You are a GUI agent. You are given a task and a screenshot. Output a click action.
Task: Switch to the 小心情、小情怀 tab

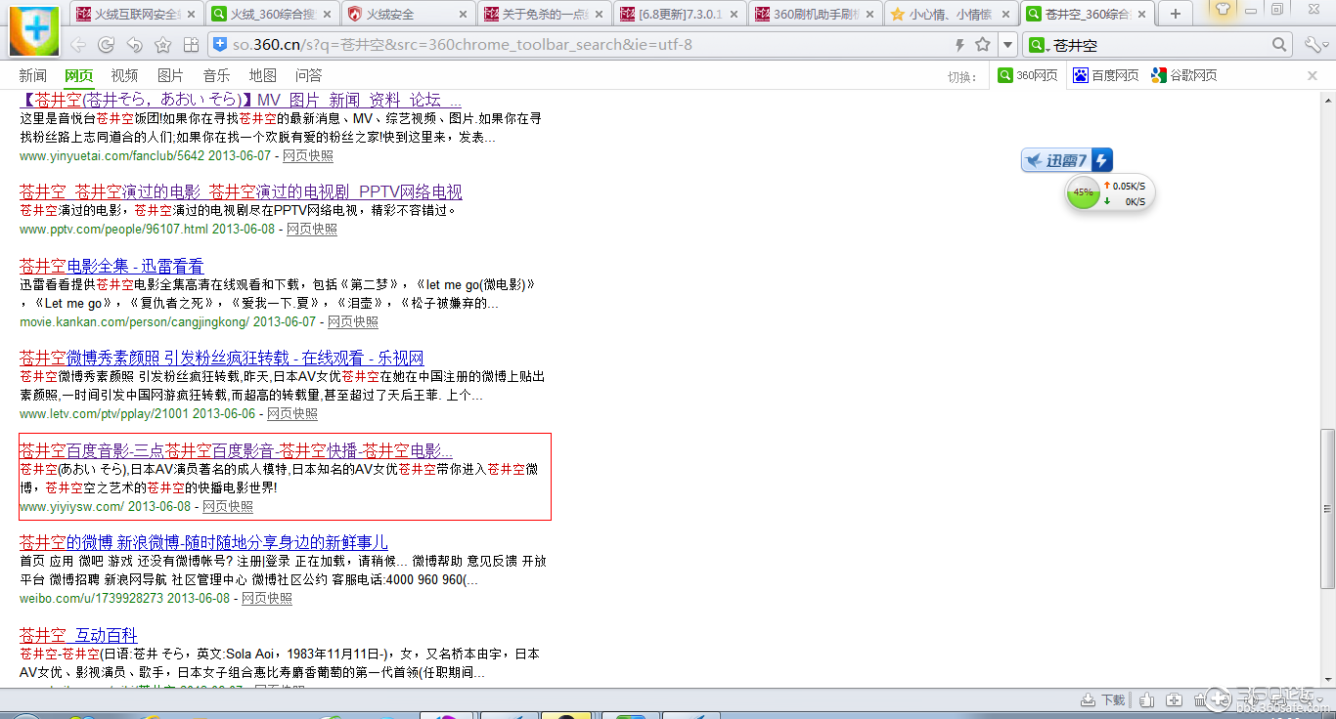point(954,14)
